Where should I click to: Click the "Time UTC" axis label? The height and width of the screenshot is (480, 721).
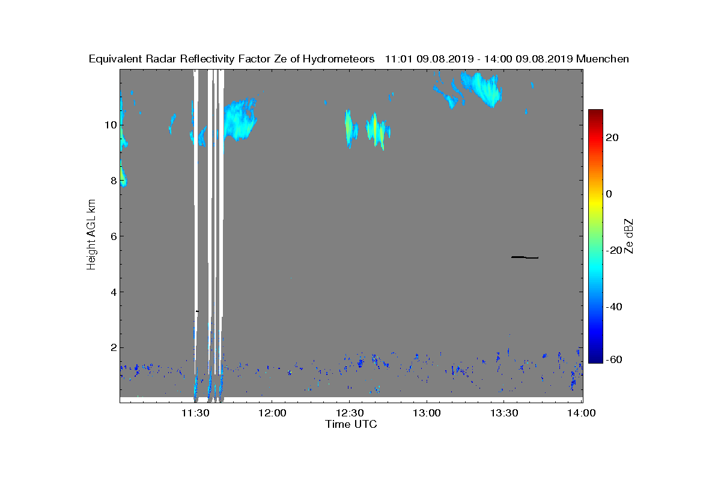point(351,424)
